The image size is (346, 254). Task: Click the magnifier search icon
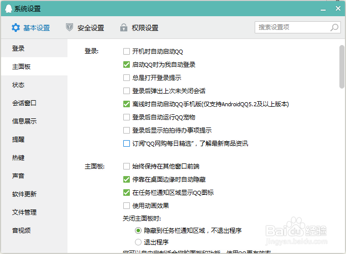click(334, 27)
